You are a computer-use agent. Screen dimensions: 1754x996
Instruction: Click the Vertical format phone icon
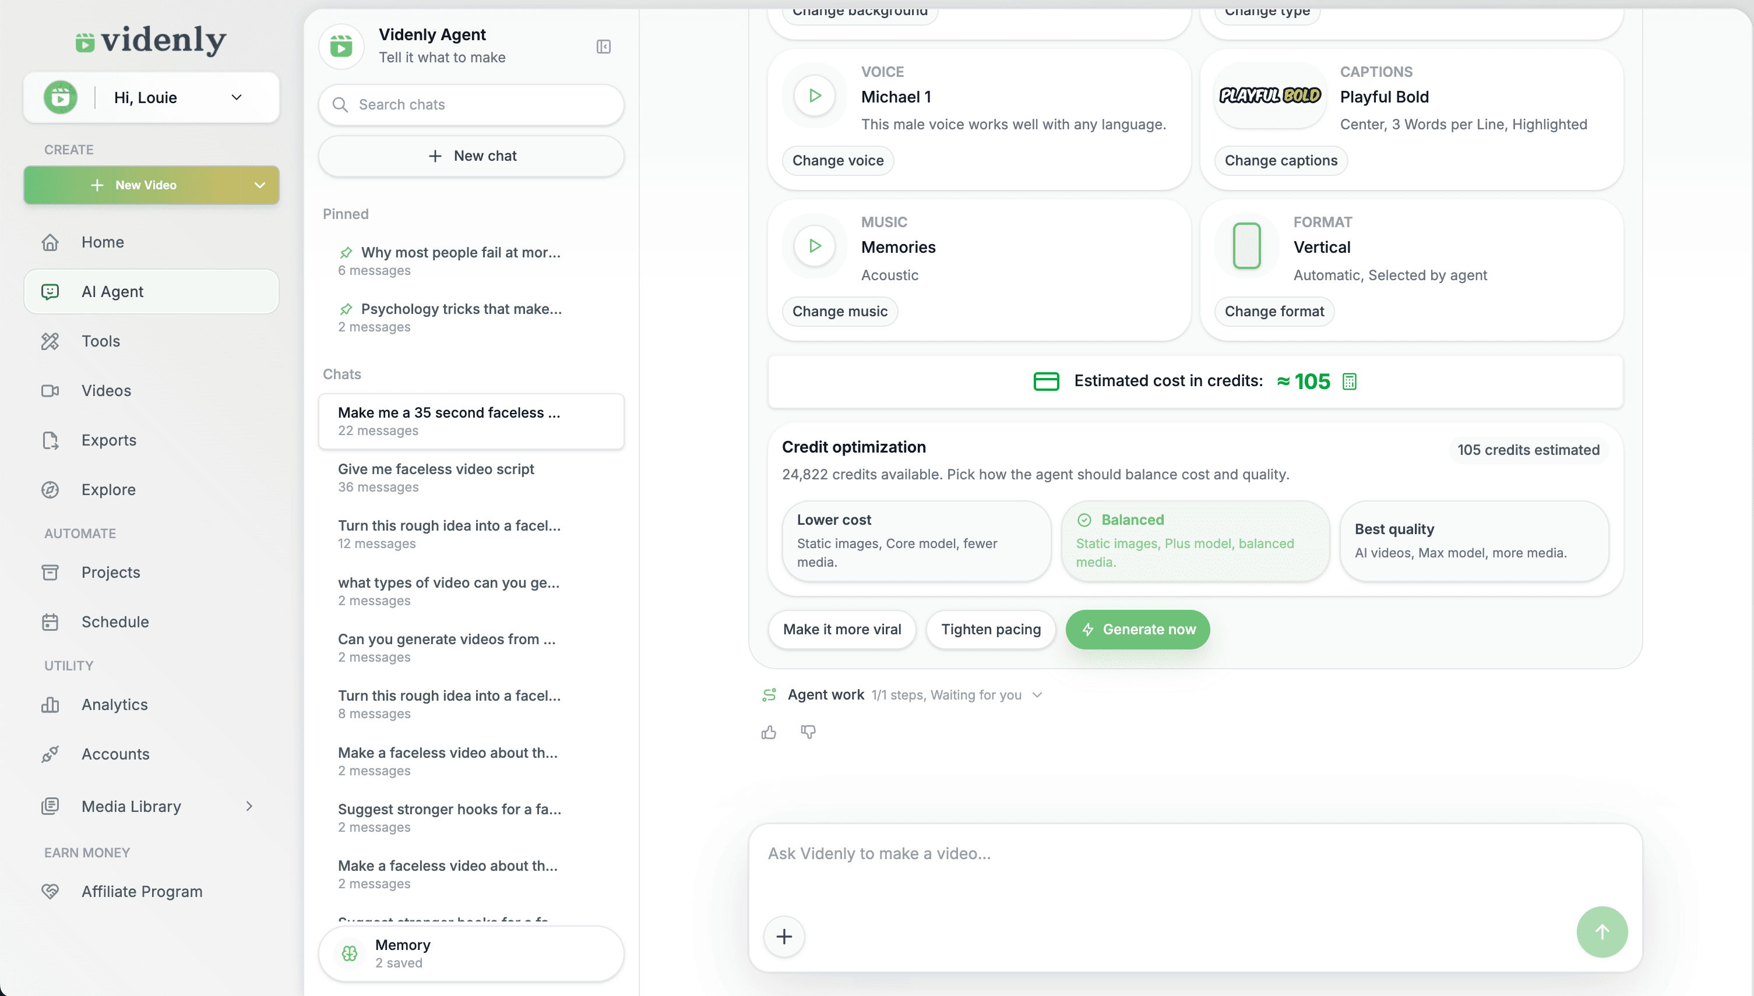pos(1246,246)
